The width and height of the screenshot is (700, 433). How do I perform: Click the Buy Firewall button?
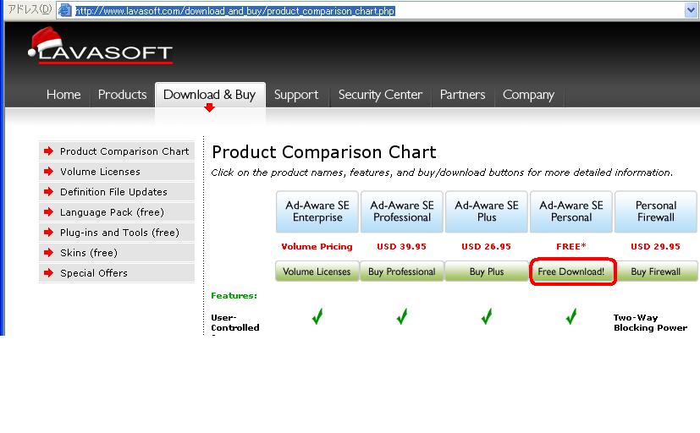[656, 271]
